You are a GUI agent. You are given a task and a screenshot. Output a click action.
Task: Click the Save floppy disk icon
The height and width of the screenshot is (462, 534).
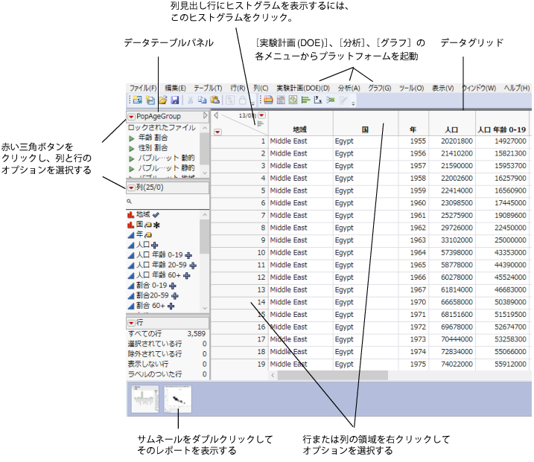(x=175, y=100)
